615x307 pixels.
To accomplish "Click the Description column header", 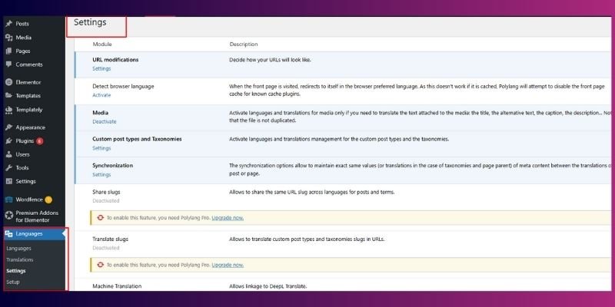I will (244, 45).
